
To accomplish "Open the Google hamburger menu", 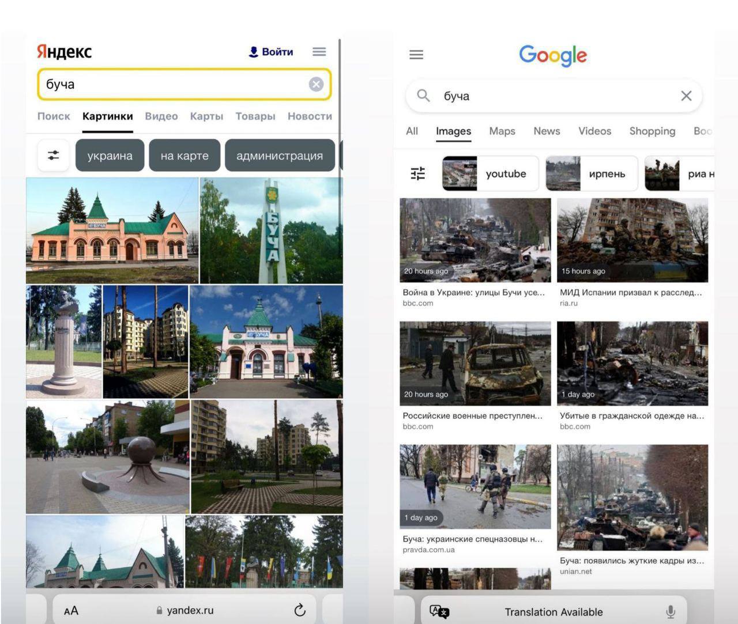I will [x=416, y=55].
